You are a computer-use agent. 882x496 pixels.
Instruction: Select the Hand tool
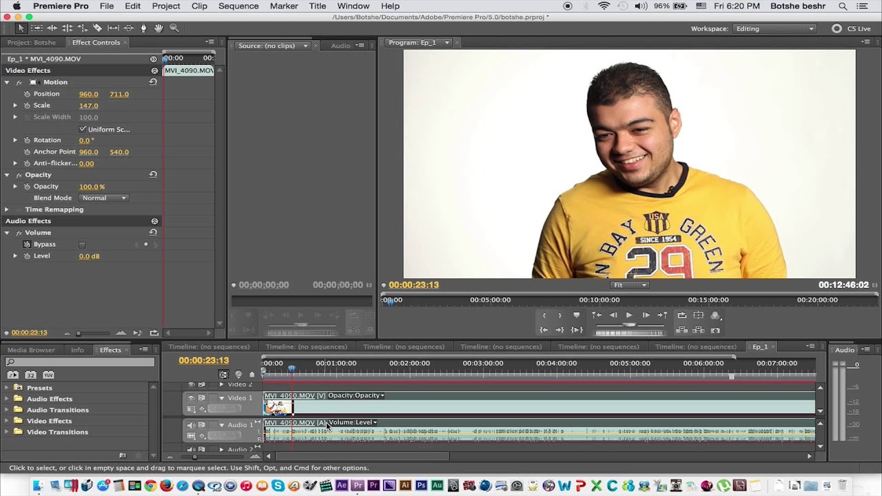(x=158, y=28)
